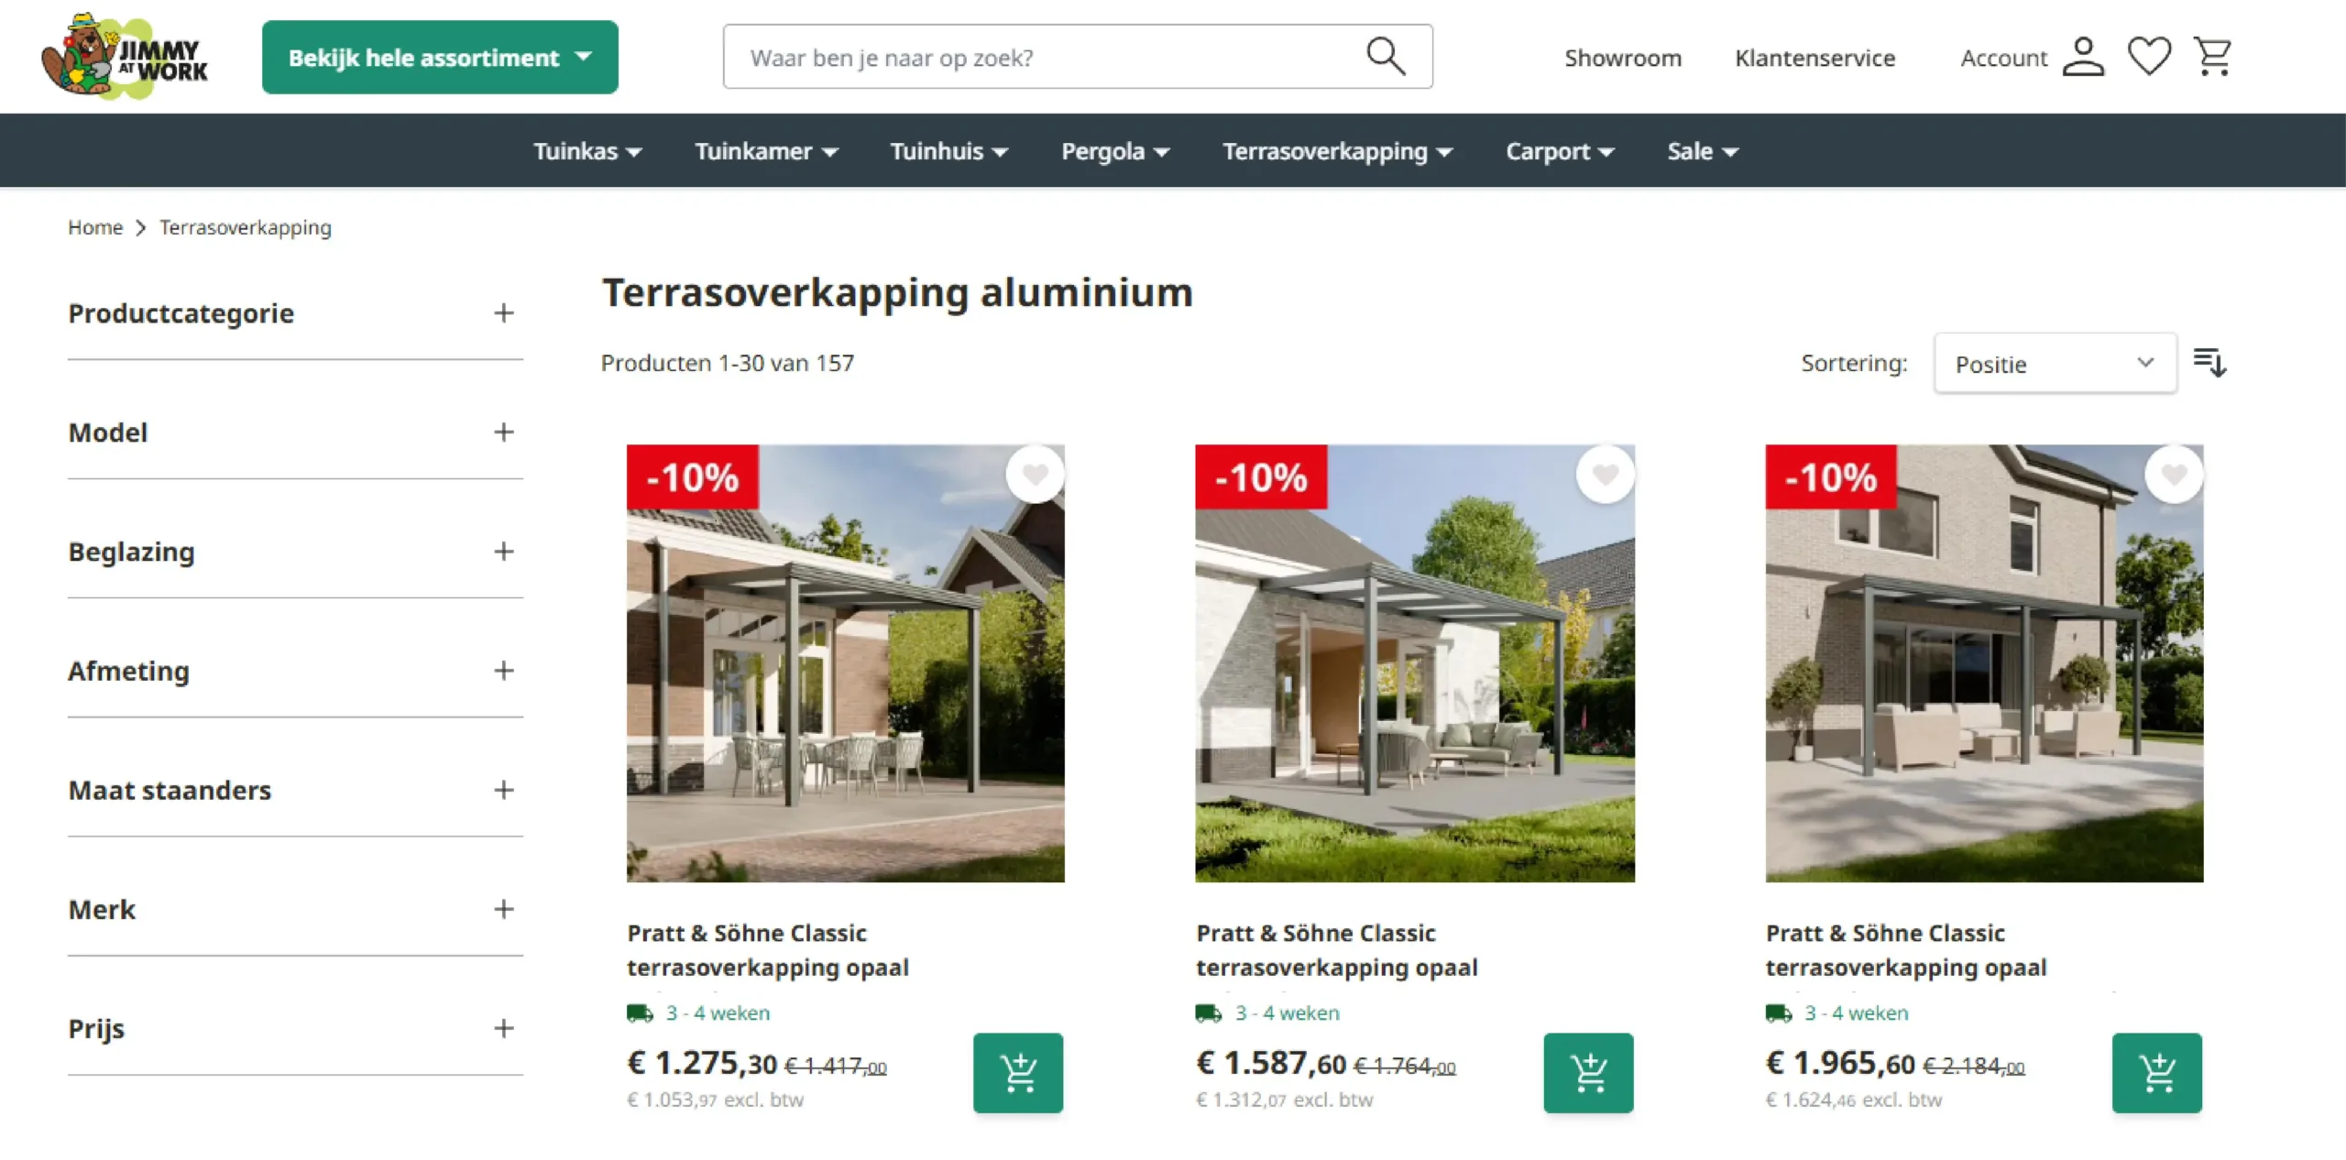Click the Bekijk hele assortiment button

(440, 57)
